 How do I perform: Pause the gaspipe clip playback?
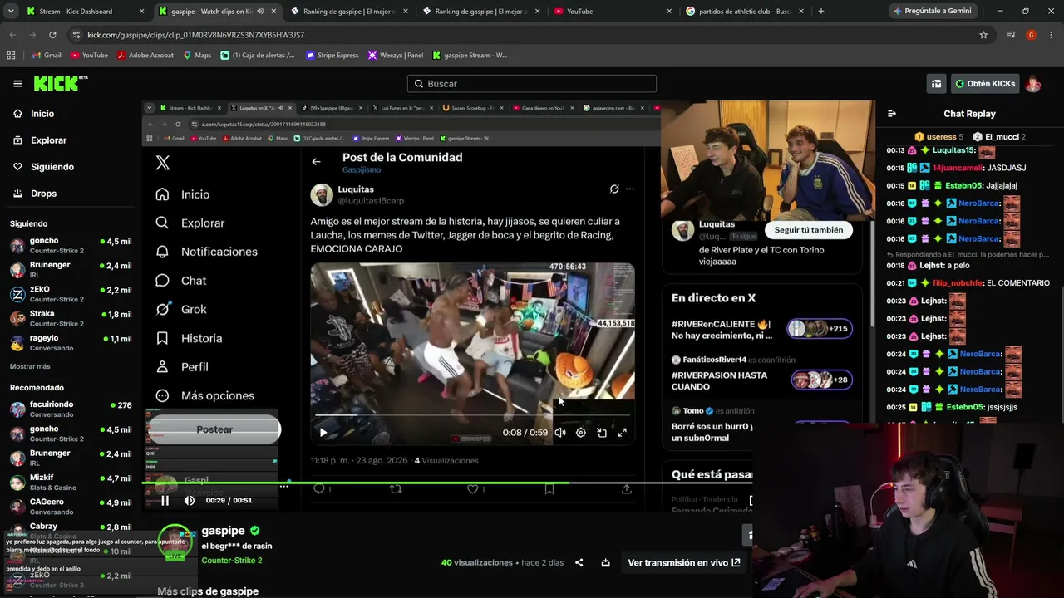[x=165, y=500]
